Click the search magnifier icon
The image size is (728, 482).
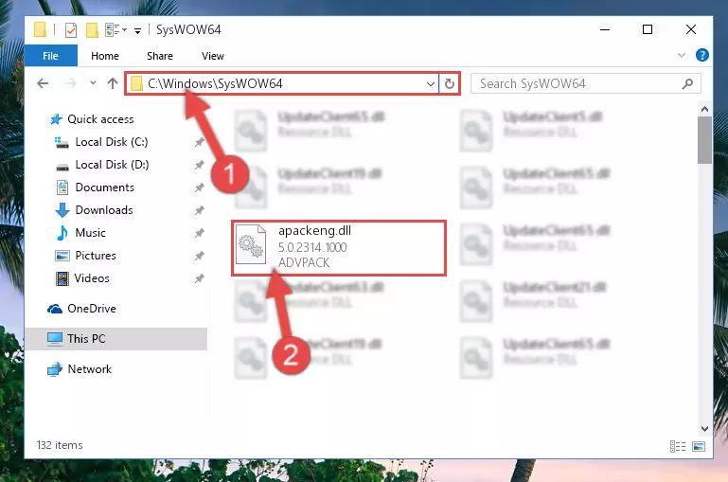pos(687,83)
